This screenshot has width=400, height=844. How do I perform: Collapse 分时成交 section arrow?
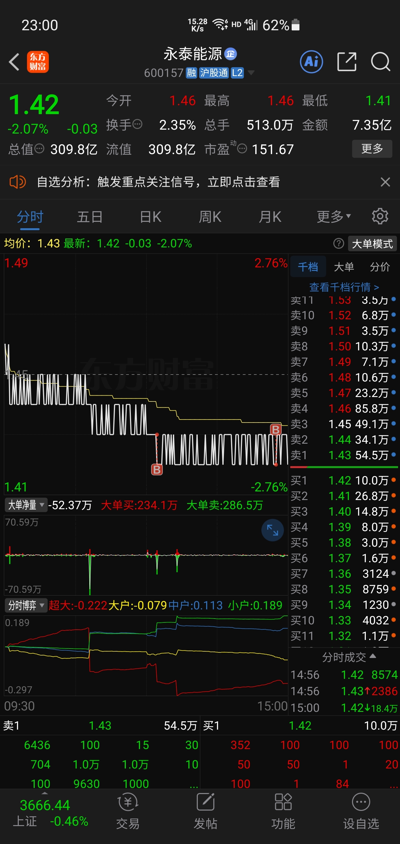[x=372, y=656]
